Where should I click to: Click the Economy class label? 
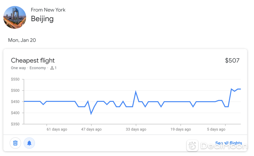pyautogui.click(x=37, y=68)
